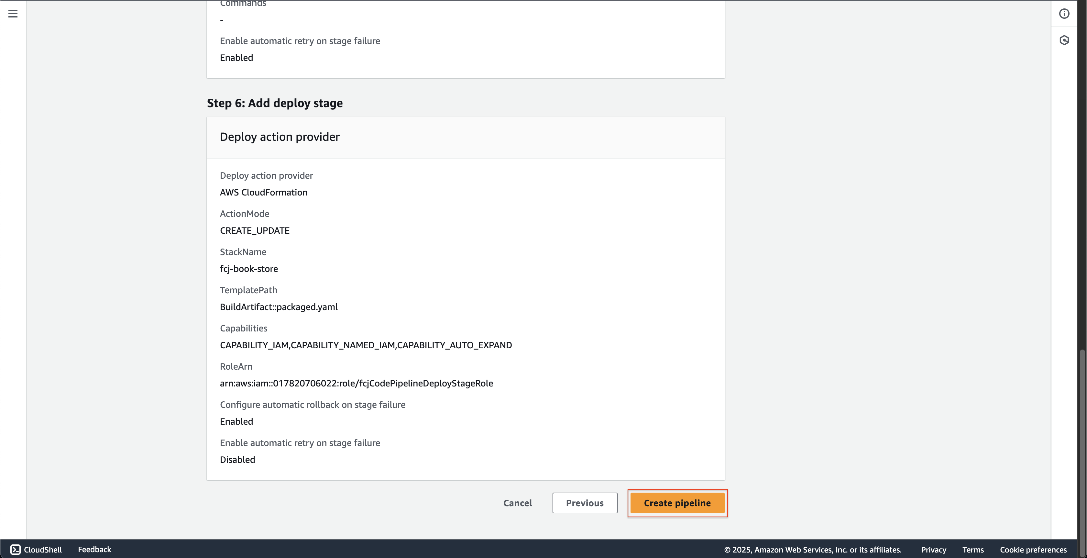Click the hexagon icon below the info icon
The image size is (1087, 558).
coord(1064,40)
